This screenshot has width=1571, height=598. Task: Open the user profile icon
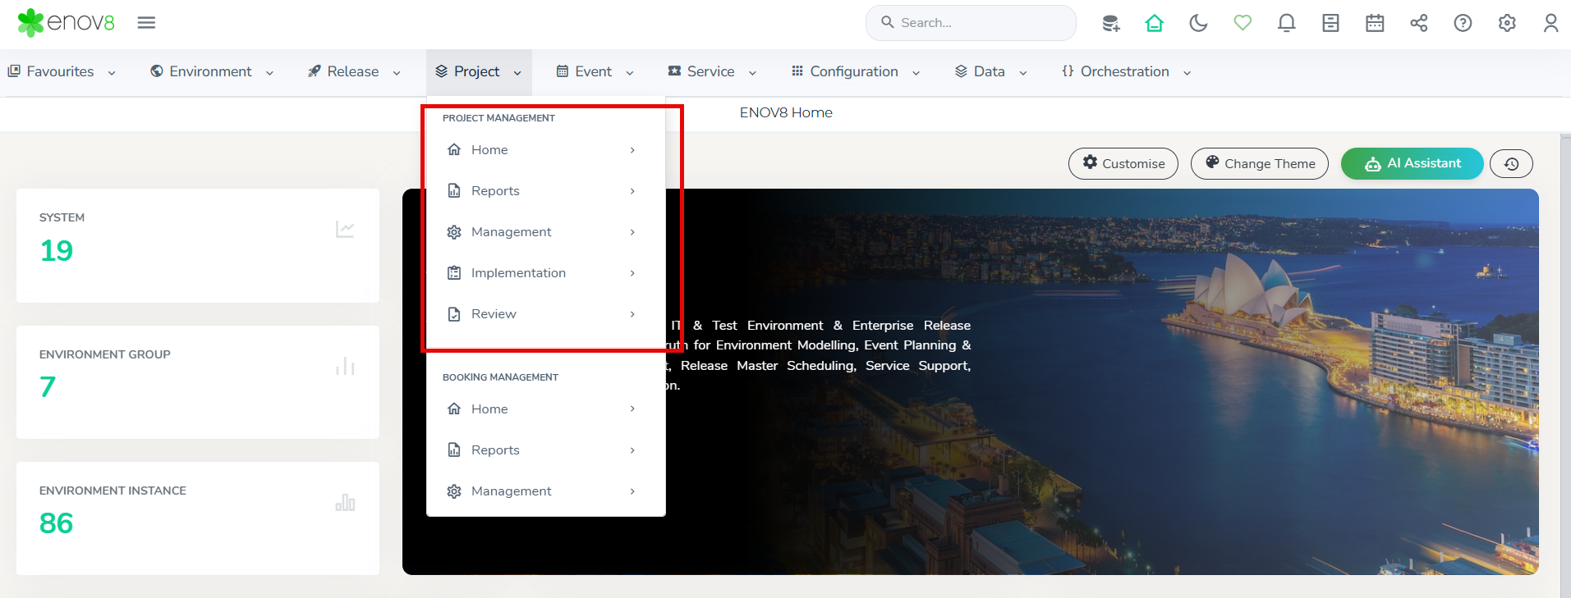[1550, 23]
